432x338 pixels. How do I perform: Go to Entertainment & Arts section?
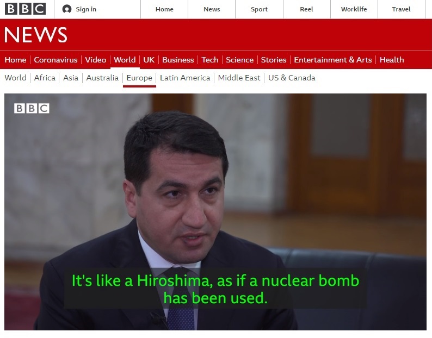[332, 60]
